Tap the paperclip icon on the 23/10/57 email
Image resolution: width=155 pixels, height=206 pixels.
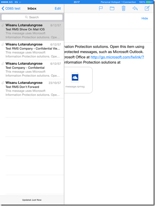3,83
